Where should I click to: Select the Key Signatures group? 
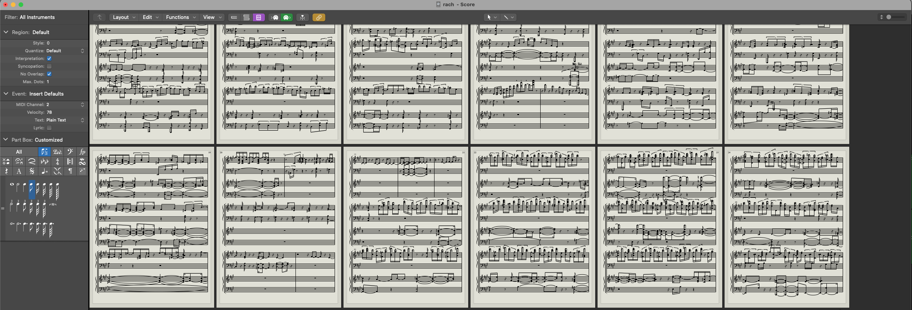tap(45, 161)
